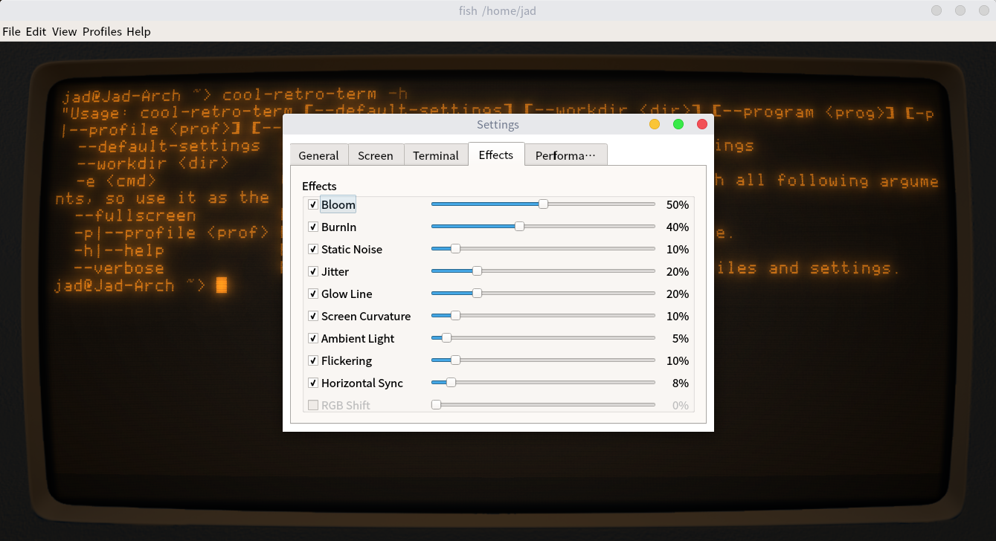Viewport: 996px width, 541px height.
Task: Close the Settings dialog with red button
Action: 701,124
